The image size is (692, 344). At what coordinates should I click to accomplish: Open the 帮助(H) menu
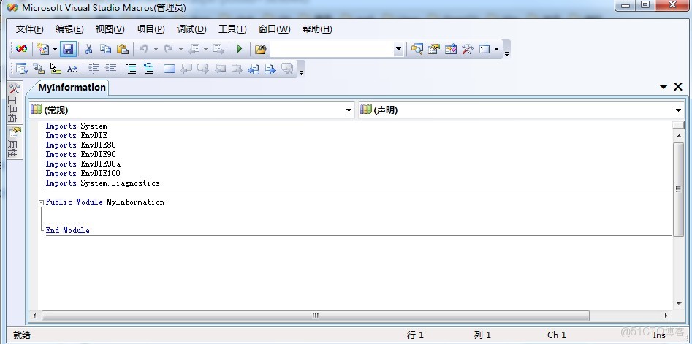coord(317,29)
